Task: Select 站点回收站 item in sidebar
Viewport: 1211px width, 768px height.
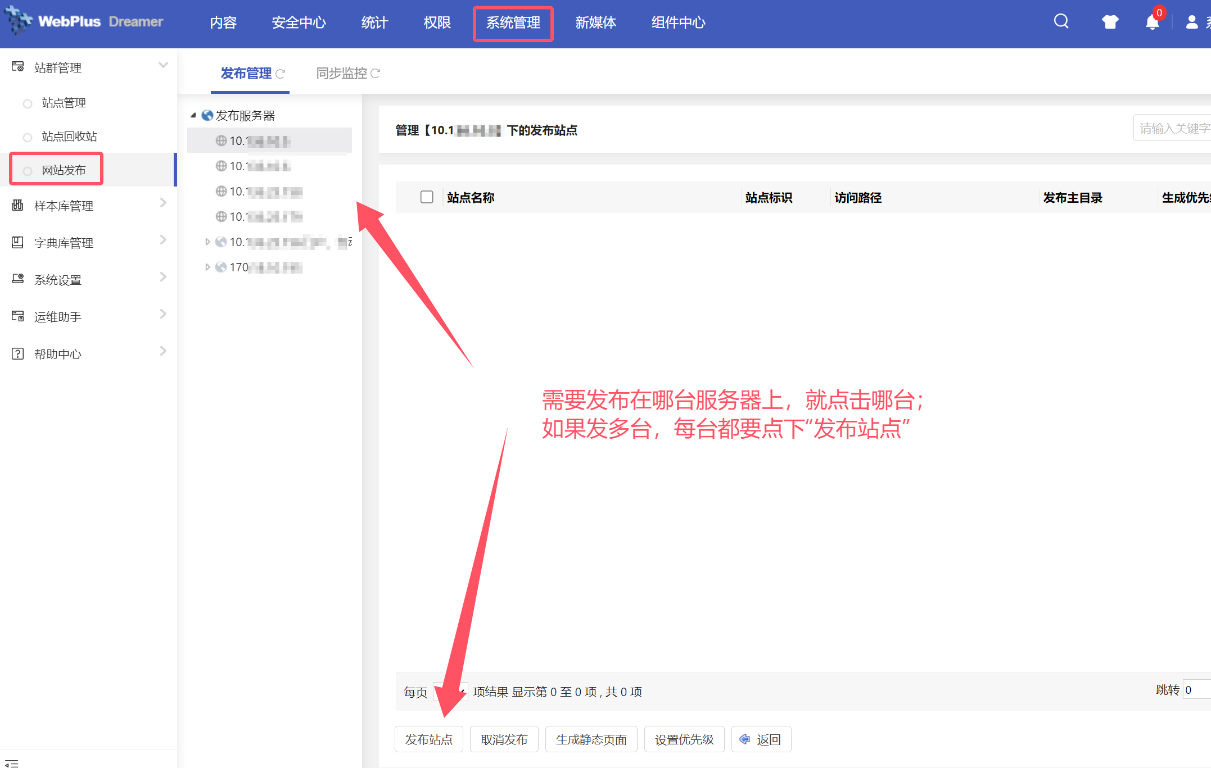Action: click(x=69, y=137)
